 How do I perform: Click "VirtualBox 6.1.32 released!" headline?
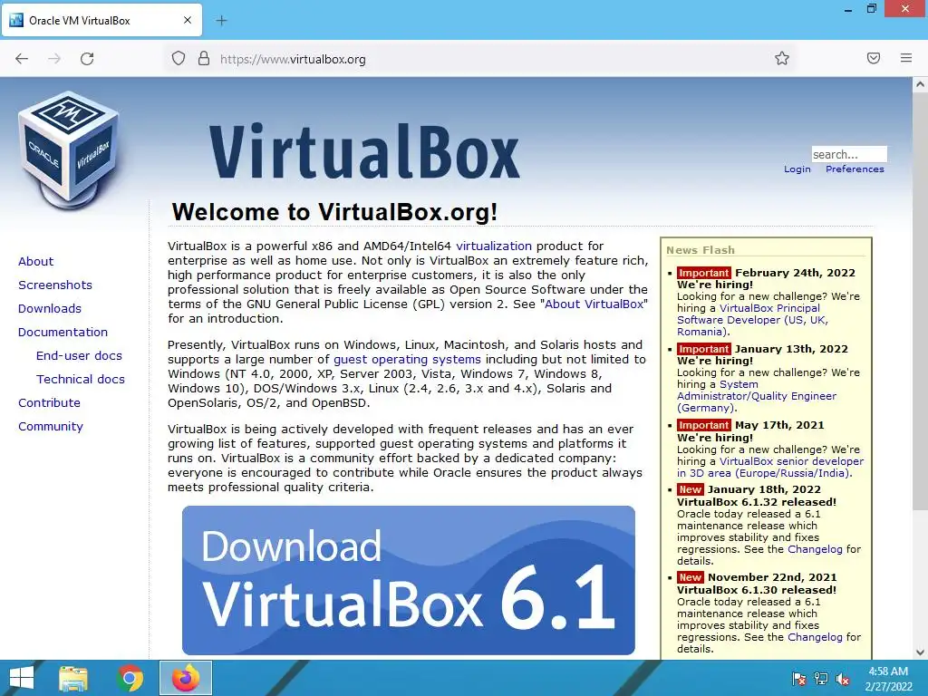757,502
